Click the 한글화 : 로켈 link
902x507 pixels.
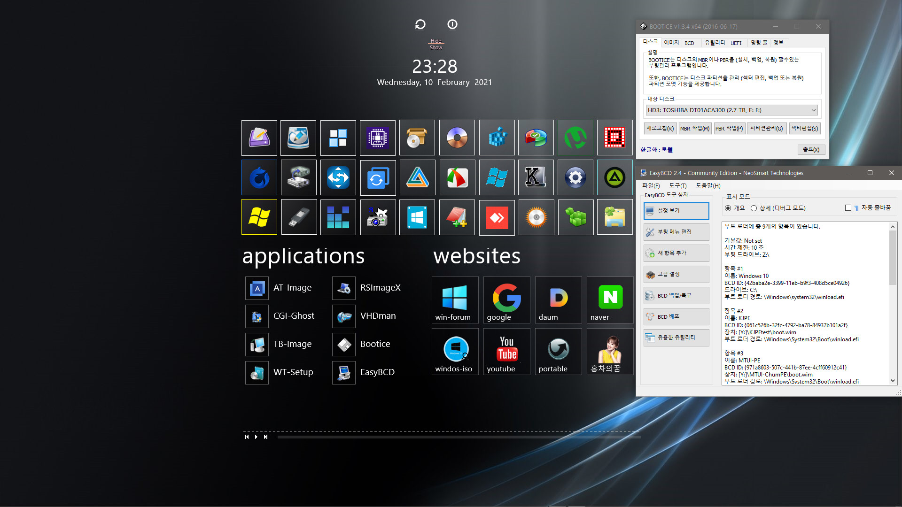(x=656, y=150)
